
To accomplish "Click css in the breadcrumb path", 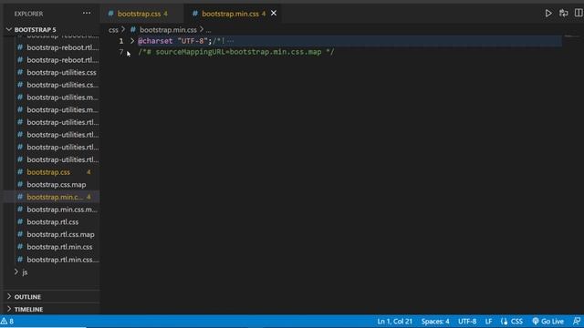I will coord(113,30).
